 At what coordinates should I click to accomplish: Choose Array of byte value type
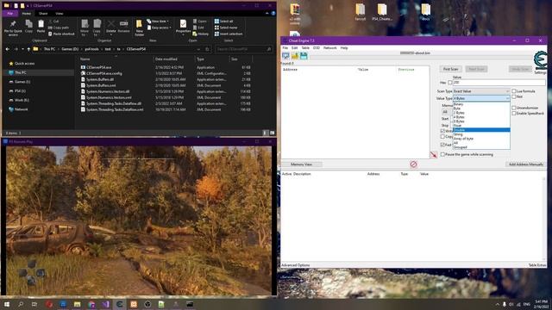tap(481, 139)
